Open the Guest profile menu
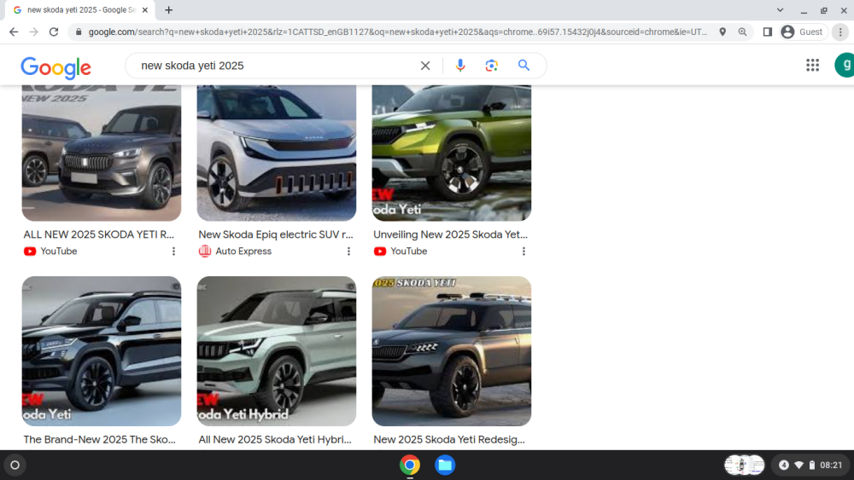The image size is (854, 480). tap(804, 32)
